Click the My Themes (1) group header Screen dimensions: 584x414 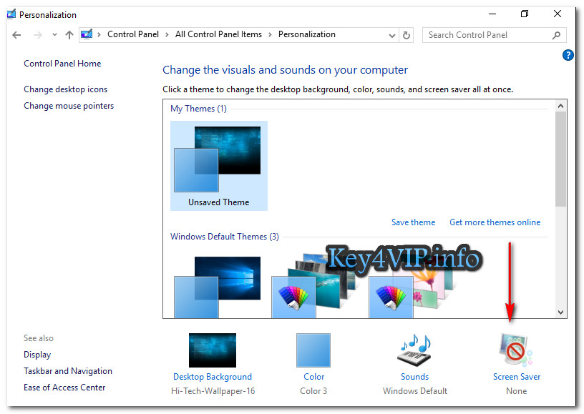click(x=198, y=109)
